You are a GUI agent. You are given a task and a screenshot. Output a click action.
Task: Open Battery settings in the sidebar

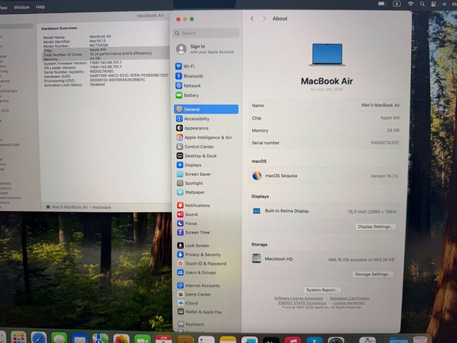187,96
